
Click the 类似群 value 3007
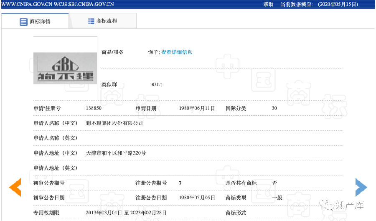[156, 84]
